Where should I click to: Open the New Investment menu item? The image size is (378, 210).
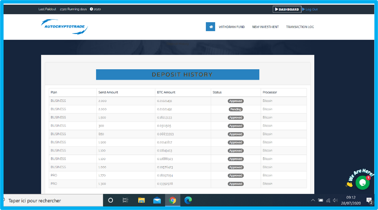265,27
